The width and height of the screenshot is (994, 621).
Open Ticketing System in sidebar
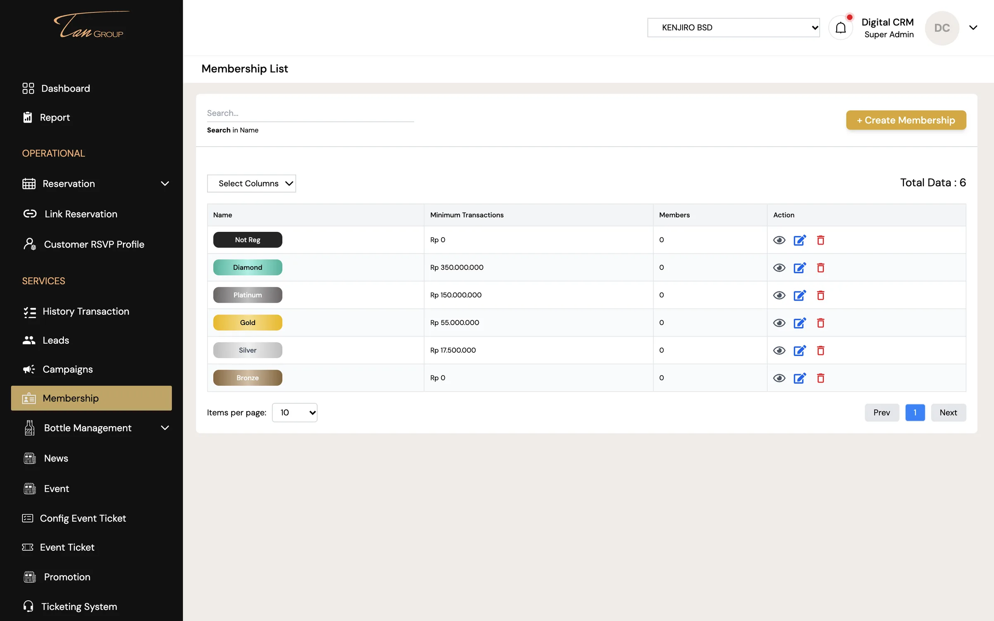tap(70, 607)
